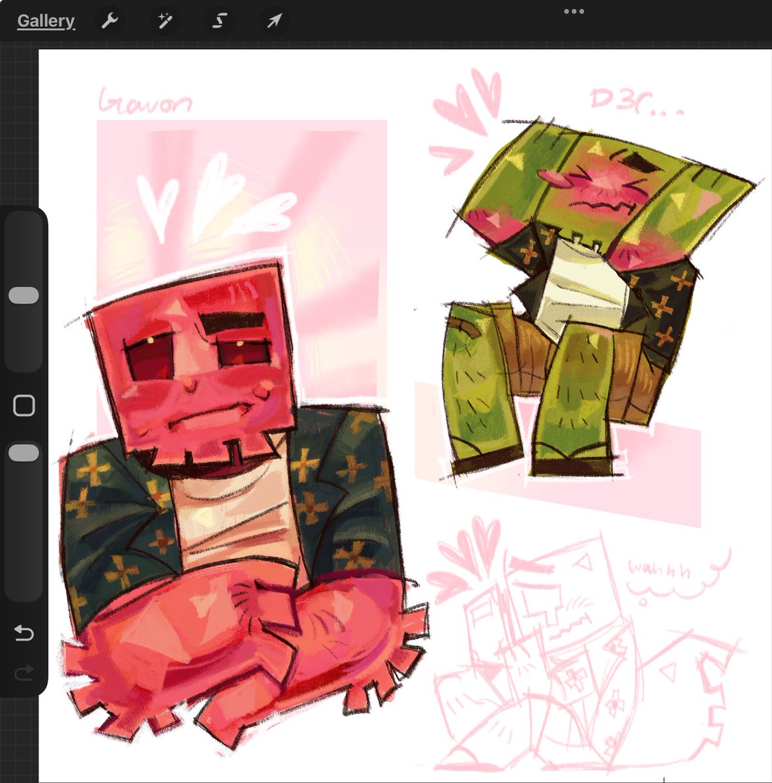
Task: Open the Gallery view
Action: (46, 21)
